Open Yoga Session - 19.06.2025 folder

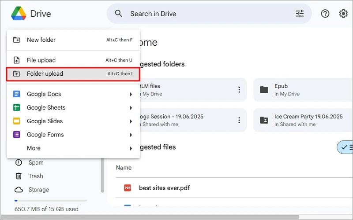(x=193, y=120)
